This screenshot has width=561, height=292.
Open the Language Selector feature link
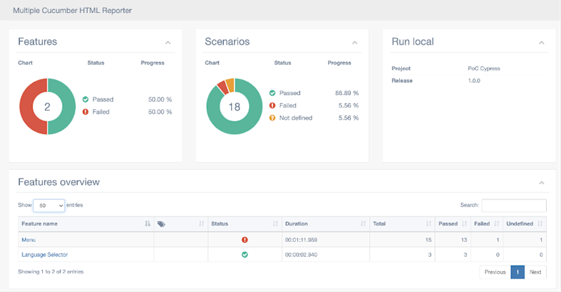(x=45, y=255)
